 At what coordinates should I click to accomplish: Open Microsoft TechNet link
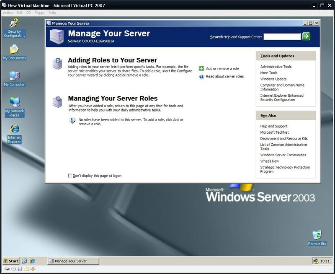274,132
